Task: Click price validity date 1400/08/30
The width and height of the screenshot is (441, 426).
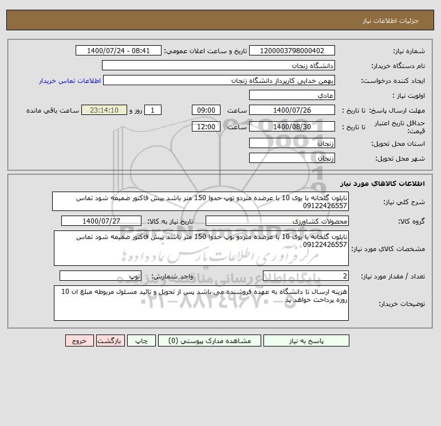Action: click(x=292, y=126)
